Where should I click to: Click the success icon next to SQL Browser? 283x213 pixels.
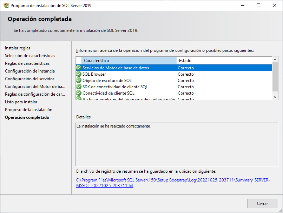pos(79,74)
